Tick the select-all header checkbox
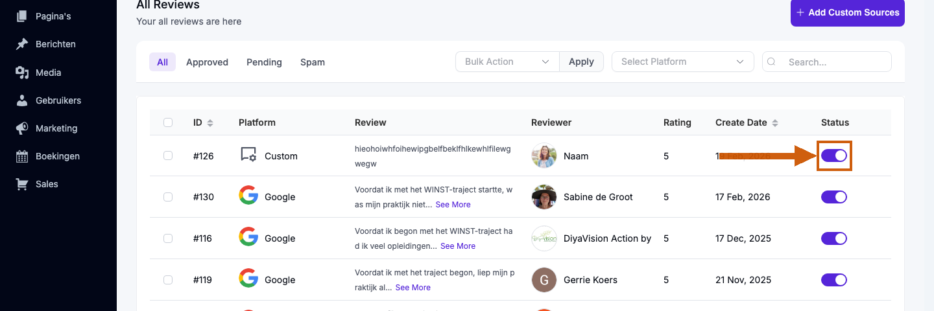The width and height of the screenshot is (934, 311). [x=168, y=122]
